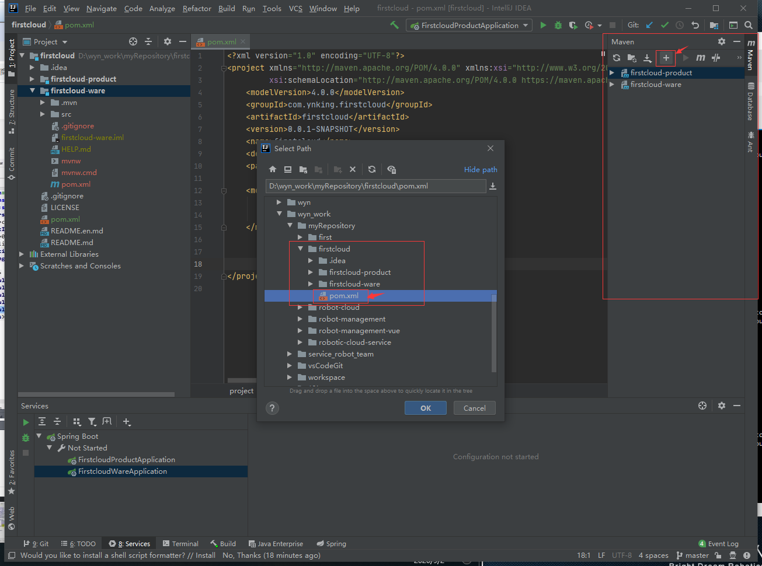Toggle show hidden files in Select Path dialog
The width and height of the screenshot is (762, 566).
coord(392,169)
